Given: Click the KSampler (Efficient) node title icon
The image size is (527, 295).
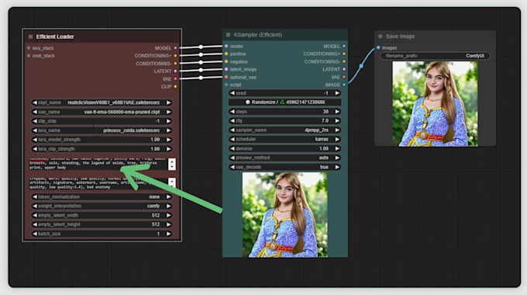Looking at the screenshot, I should tap(228, 35).
